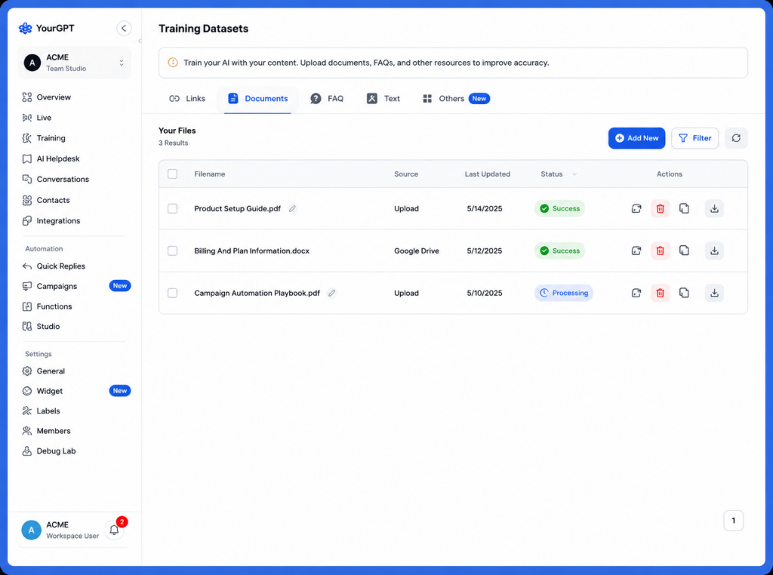The image size is (773, 575).
Task: Download Campaign Automation Playbook.pdf
Action: (x=714, y=293)
